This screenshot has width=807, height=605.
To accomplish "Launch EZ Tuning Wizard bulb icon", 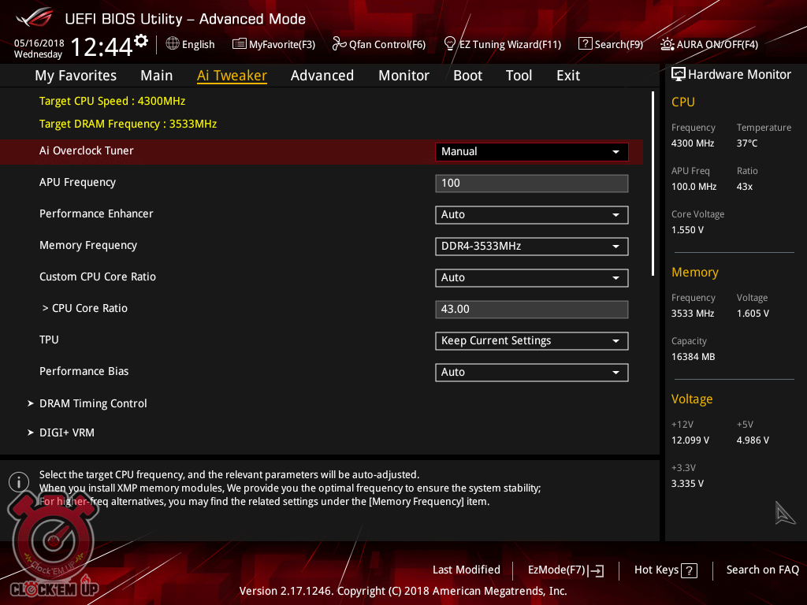I will pyautogui.click(x=450, y=44).
